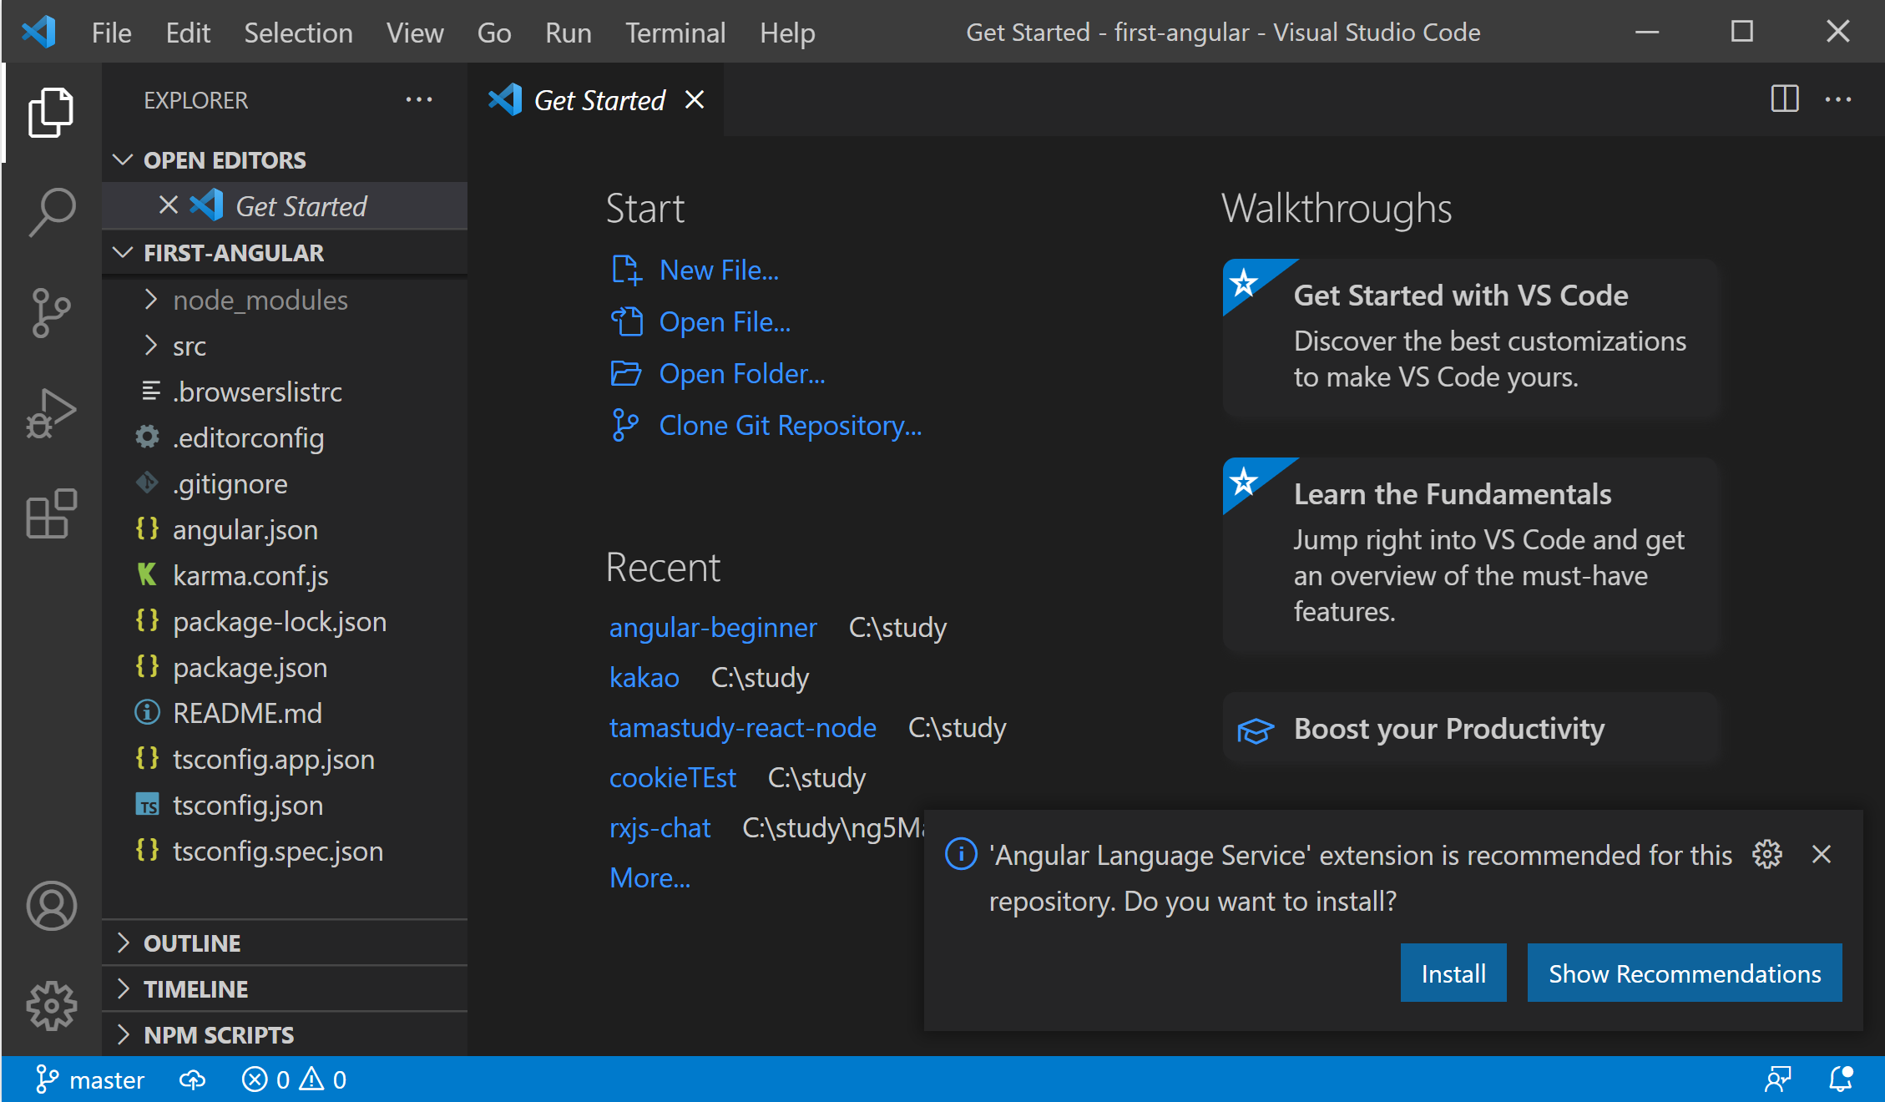
Task: Click the notifications bell in status bar
Action: 1840,1079
